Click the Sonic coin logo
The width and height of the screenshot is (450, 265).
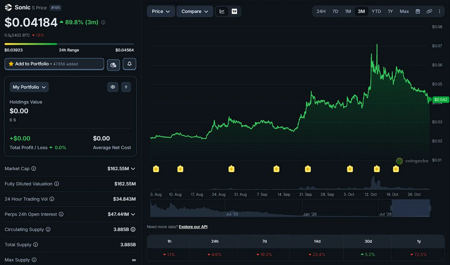pos(8,7)
